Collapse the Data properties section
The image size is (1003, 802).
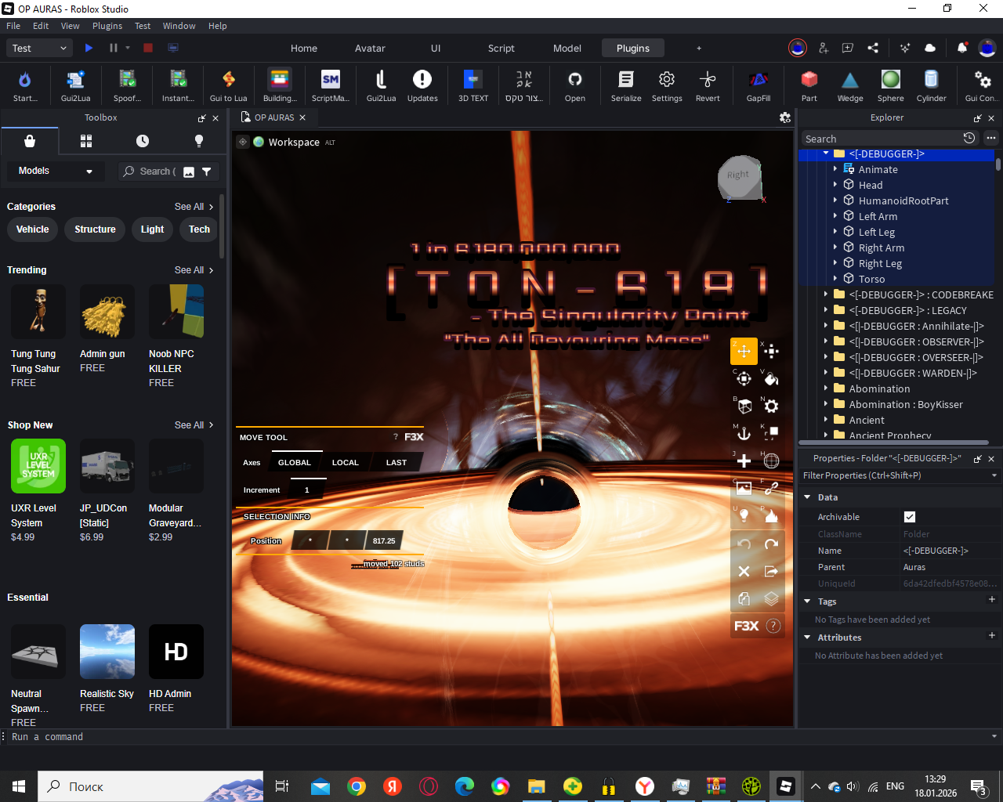click(807, 497)
